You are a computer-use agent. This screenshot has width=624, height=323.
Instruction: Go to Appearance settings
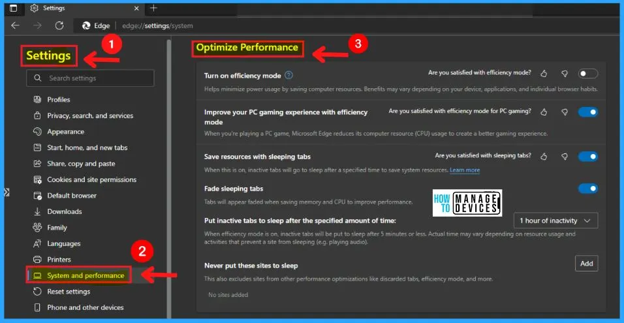click(66, 132)
